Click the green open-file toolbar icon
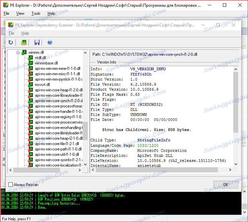The height and width of the screenshot is (222, 248). point(24,42)
